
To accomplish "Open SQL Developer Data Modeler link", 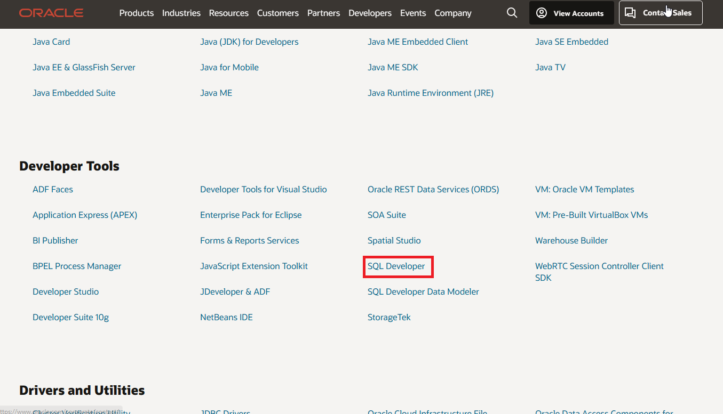I will click(423, 291).
